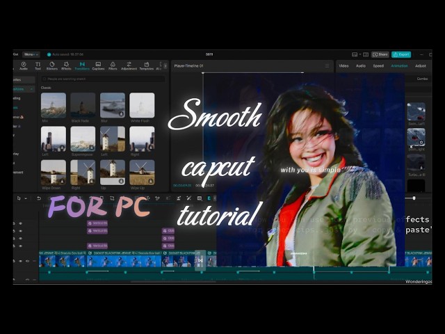The width and height of the screenshot is (445, 334).
Task: Select the transition marker between timeline clips
Action: pos(200,260)
